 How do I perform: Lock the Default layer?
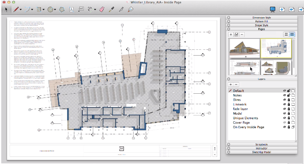[289, 90]
